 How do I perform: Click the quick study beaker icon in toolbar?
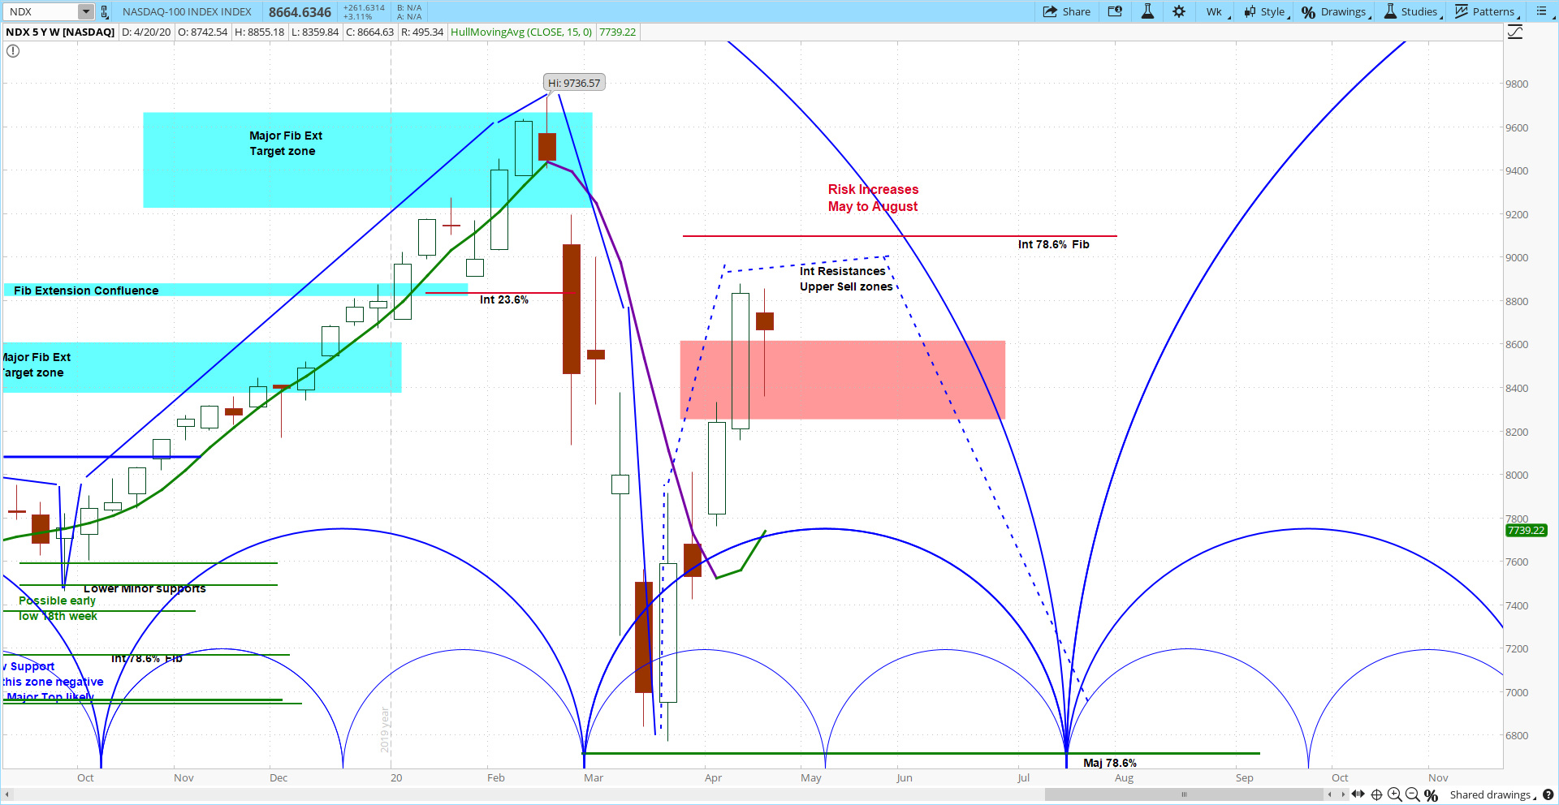[1147, 11]
